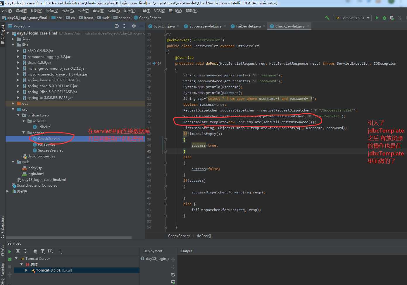Screen dimensions: 407x285
Task: Expand the out folder
Action: tap(13, 104)
